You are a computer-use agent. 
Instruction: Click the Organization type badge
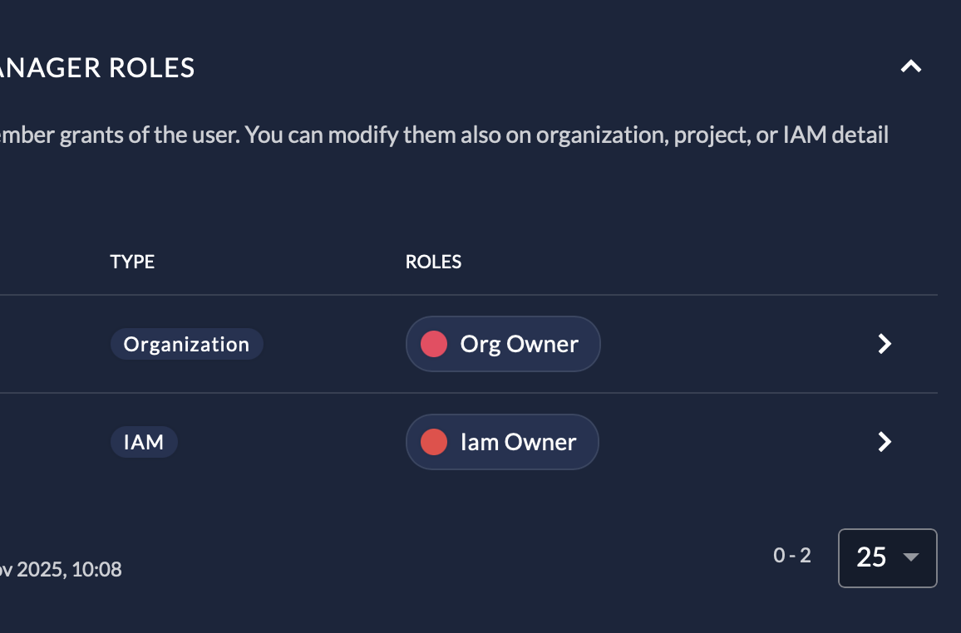coord(186,344)
